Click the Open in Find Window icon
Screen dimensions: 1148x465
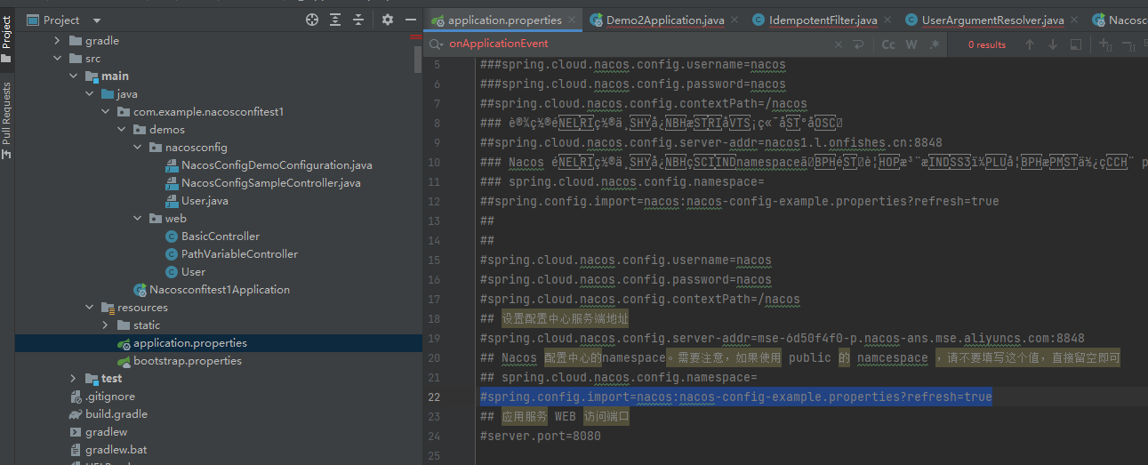click(x=1076, y=44)
